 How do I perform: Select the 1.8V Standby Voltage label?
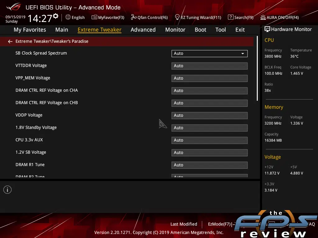click(x=36, y=127)
